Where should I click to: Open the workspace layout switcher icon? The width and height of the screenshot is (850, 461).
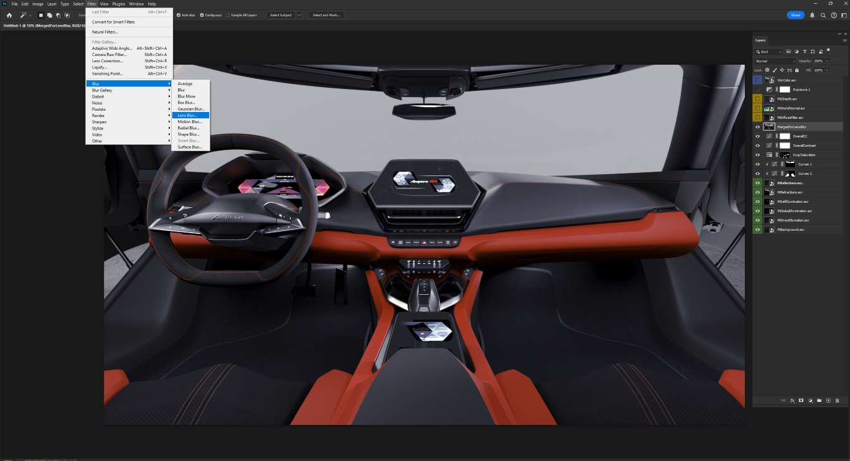(x=844, y=15)
